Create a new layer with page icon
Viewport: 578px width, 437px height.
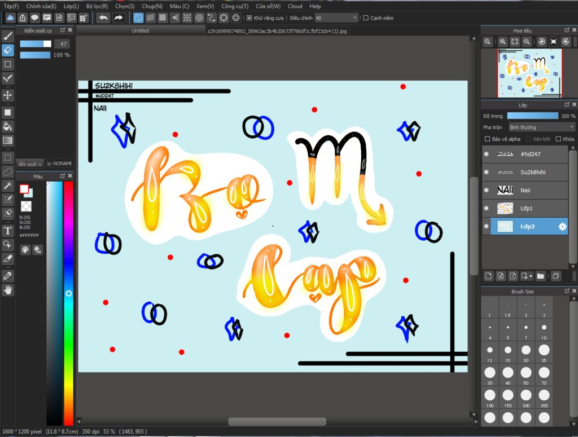[488, 276]
